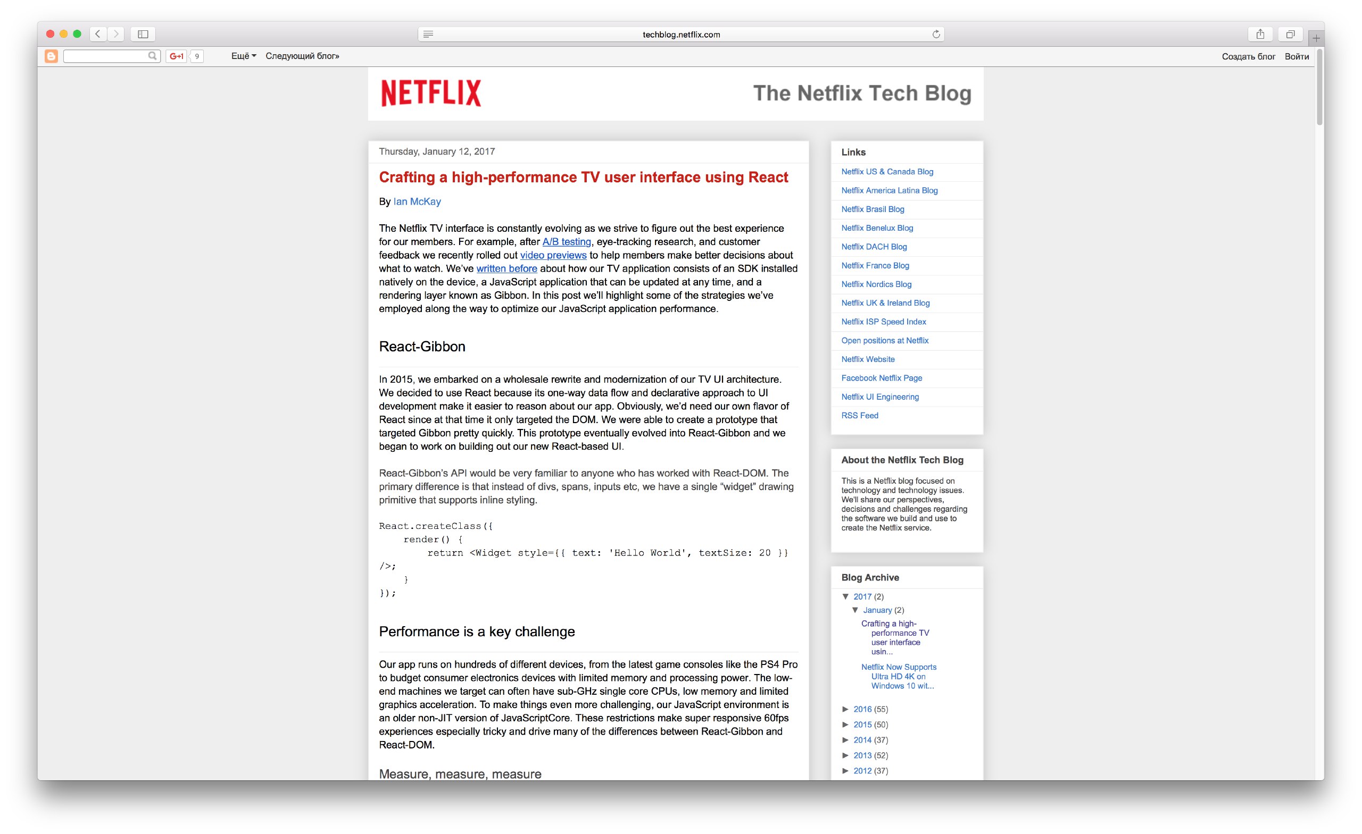Screen dimensions: 1362x834
Task: Expand the 2016 archive triangle
Action: coord(846,709)
